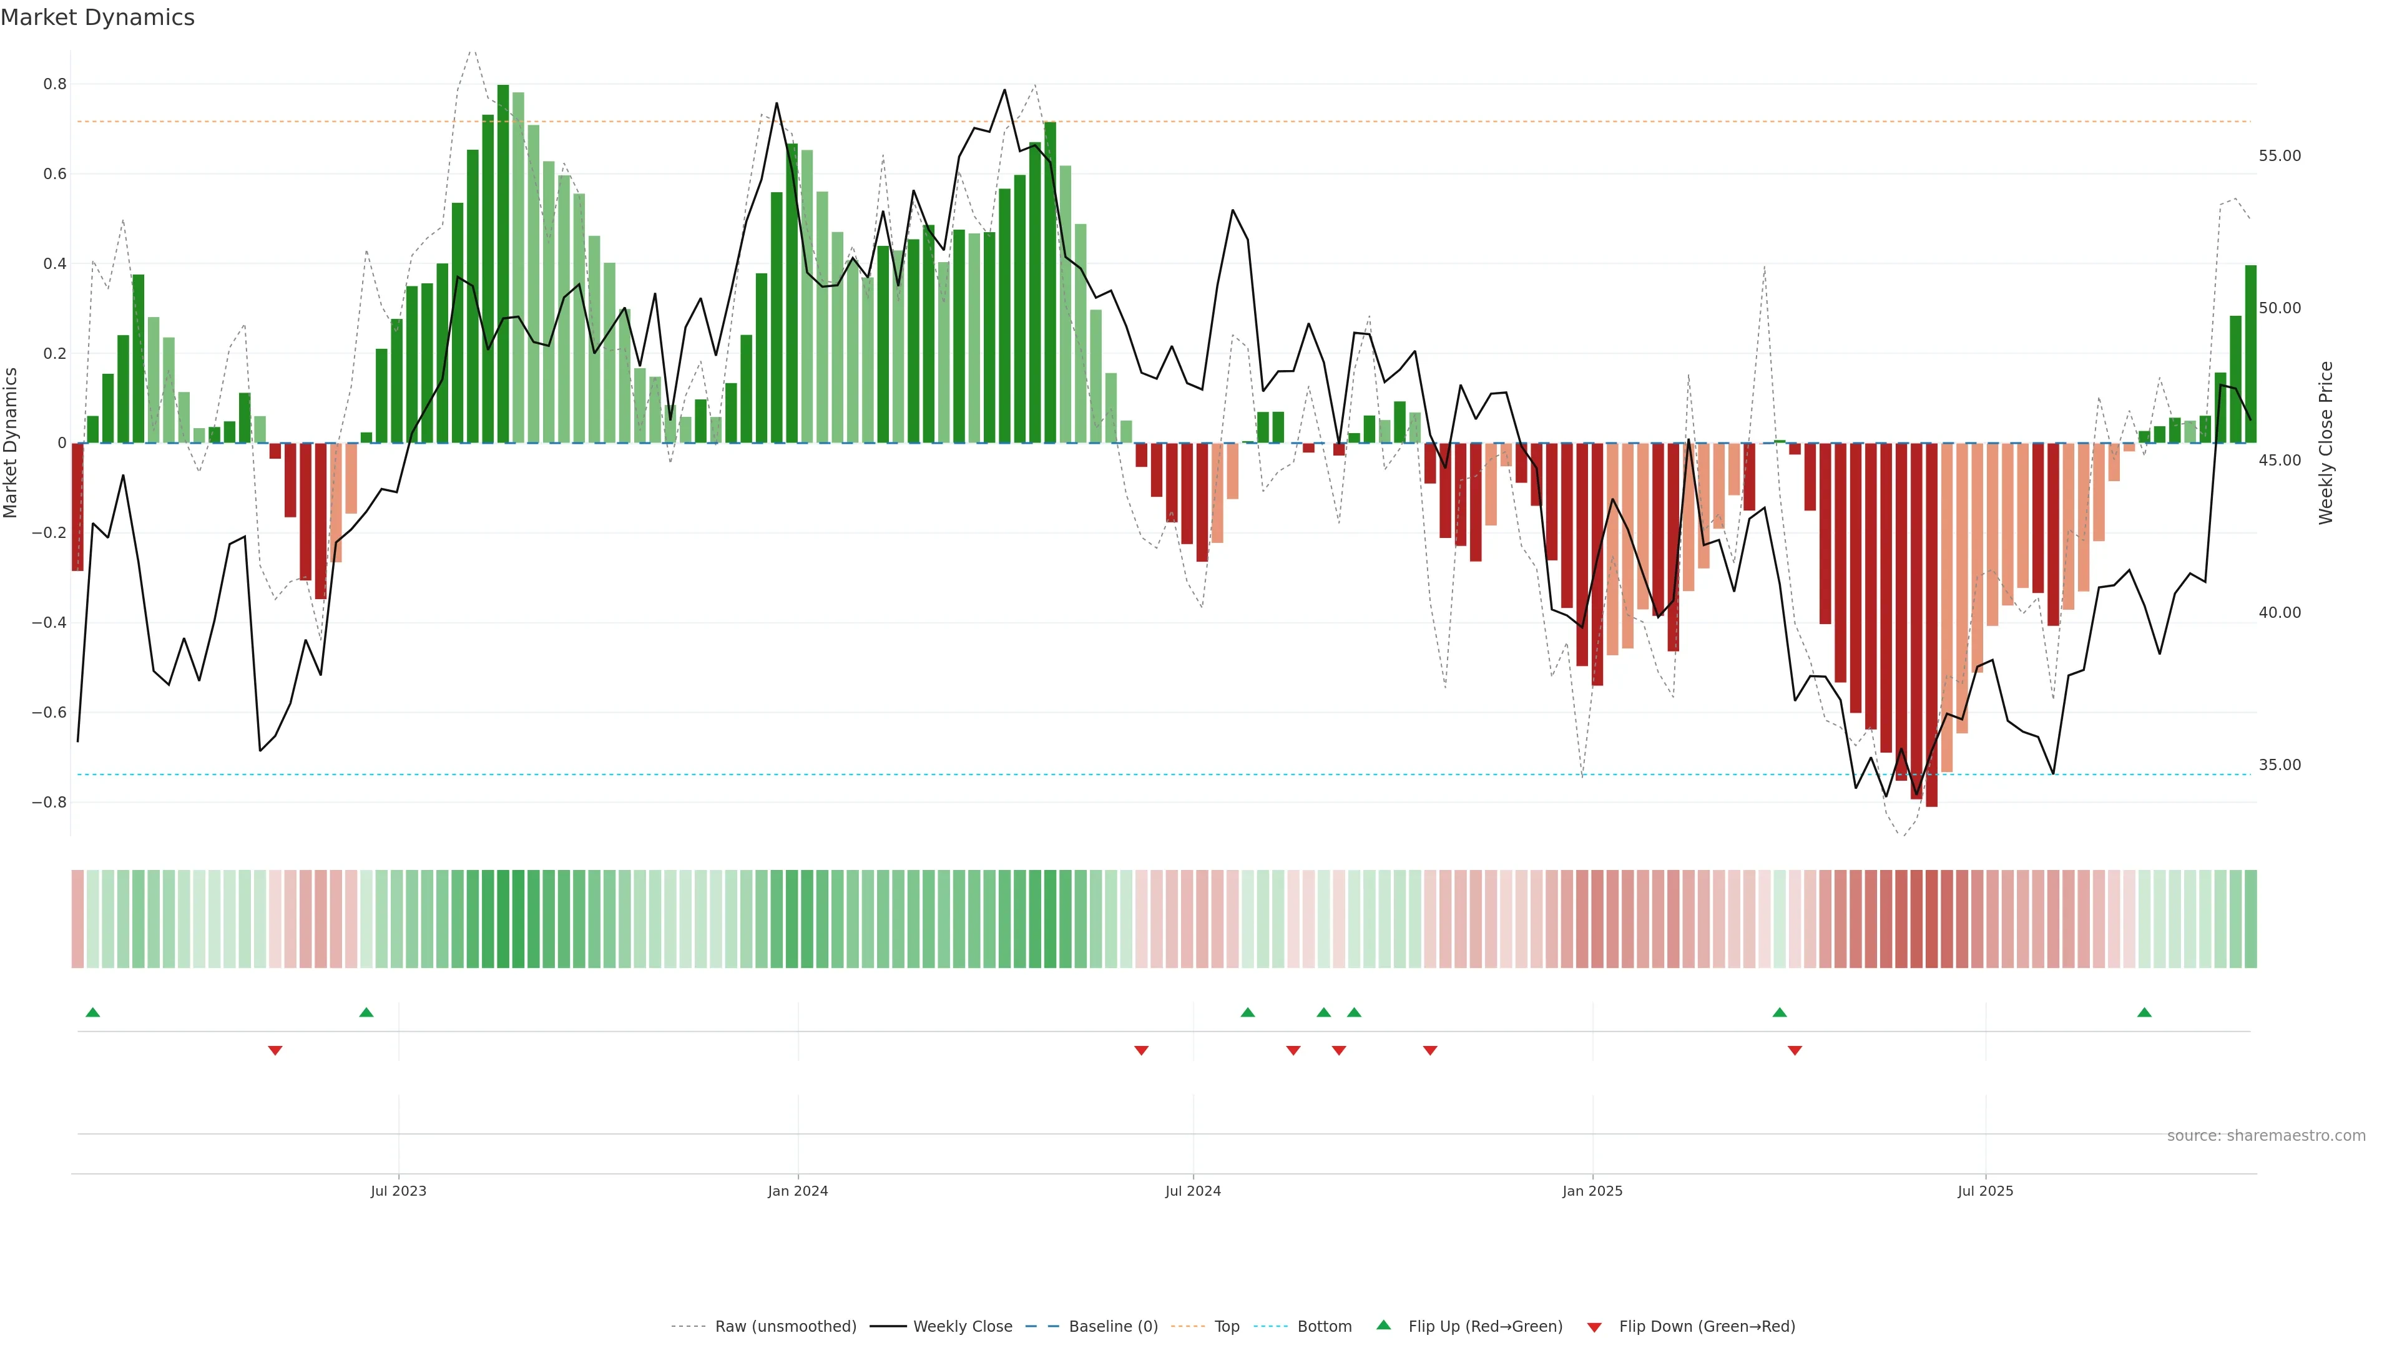Click the green Flip Up legend triangle icon
Screen dimensions: 2397x1348
pyautogui.click(x=1383, y=1325)
